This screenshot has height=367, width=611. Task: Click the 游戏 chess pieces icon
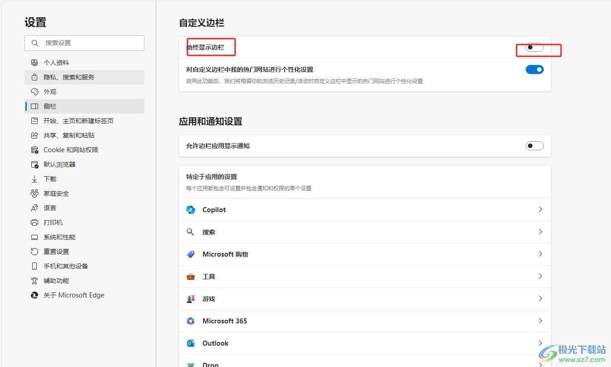[x=191, y=299]
